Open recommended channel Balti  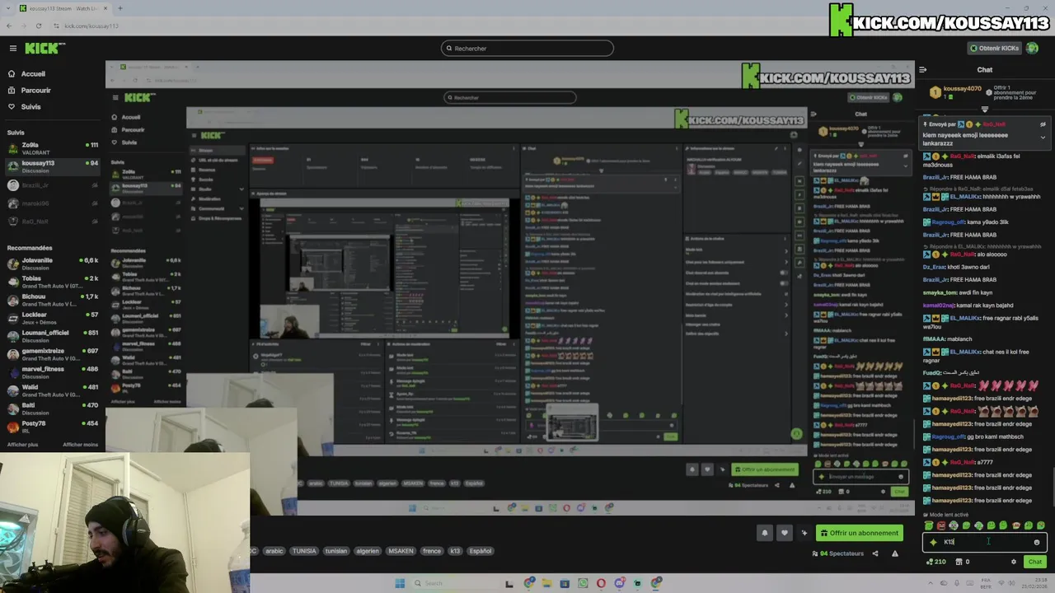[x=52, y=409]
